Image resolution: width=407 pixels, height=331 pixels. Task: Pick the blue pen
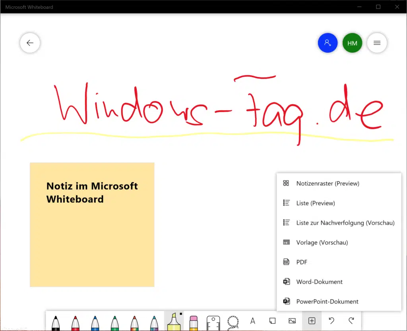click(95, 322)
